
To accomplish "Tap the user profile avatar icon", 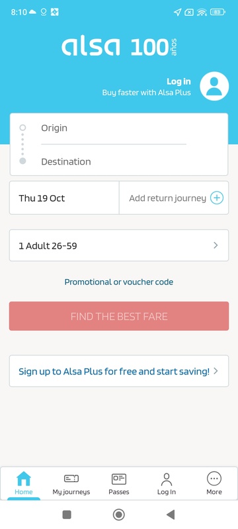I will [x=214, y=87].
